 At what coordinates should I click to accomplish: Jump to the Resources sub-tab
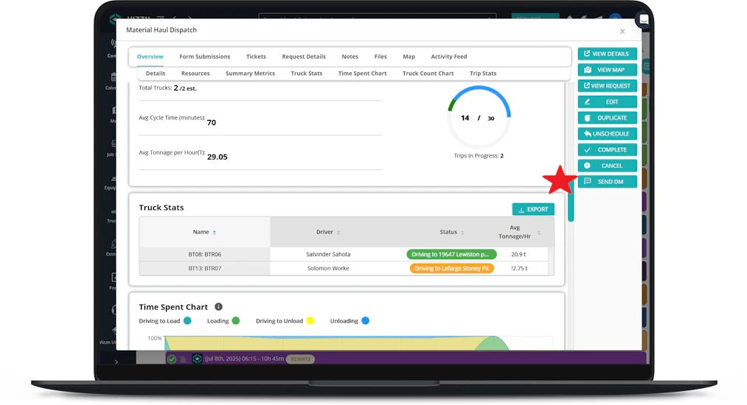[x=195, y=74]
